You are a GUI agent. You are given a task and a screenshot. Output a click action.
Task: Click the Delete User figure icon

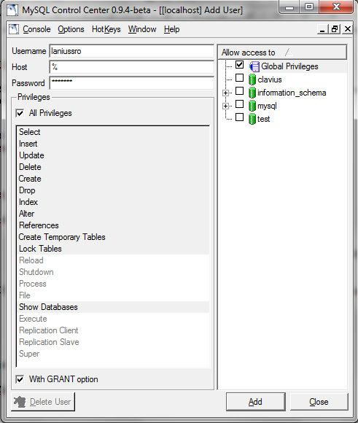[x=20, y=402]
